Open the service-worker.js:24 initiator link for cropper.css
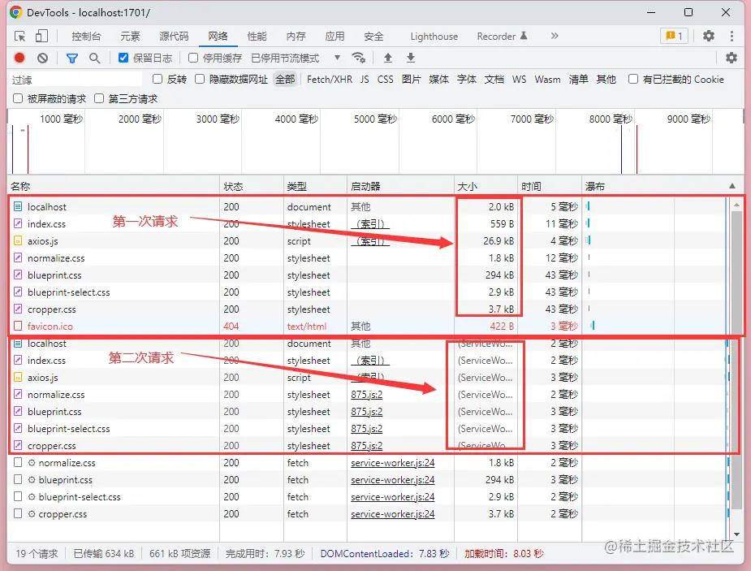 pos(392,514)
